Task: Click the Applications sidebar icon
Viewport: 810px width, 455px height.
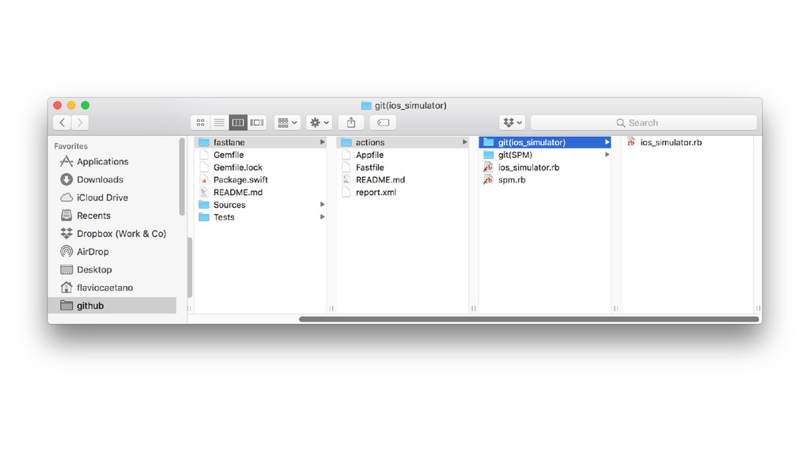Action: click(66, 161)
